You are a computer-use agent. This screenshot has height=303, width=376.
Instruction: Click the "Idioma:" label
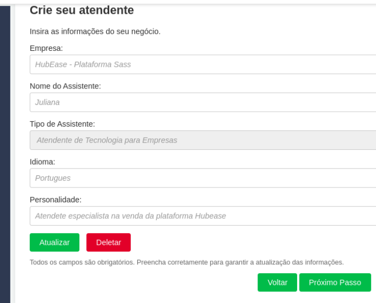click(42, 162)
